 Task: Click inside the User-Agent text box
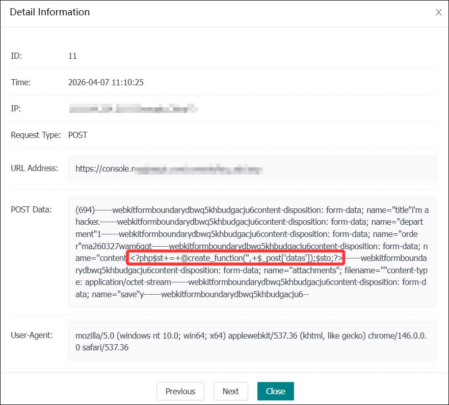coord(252,341)
